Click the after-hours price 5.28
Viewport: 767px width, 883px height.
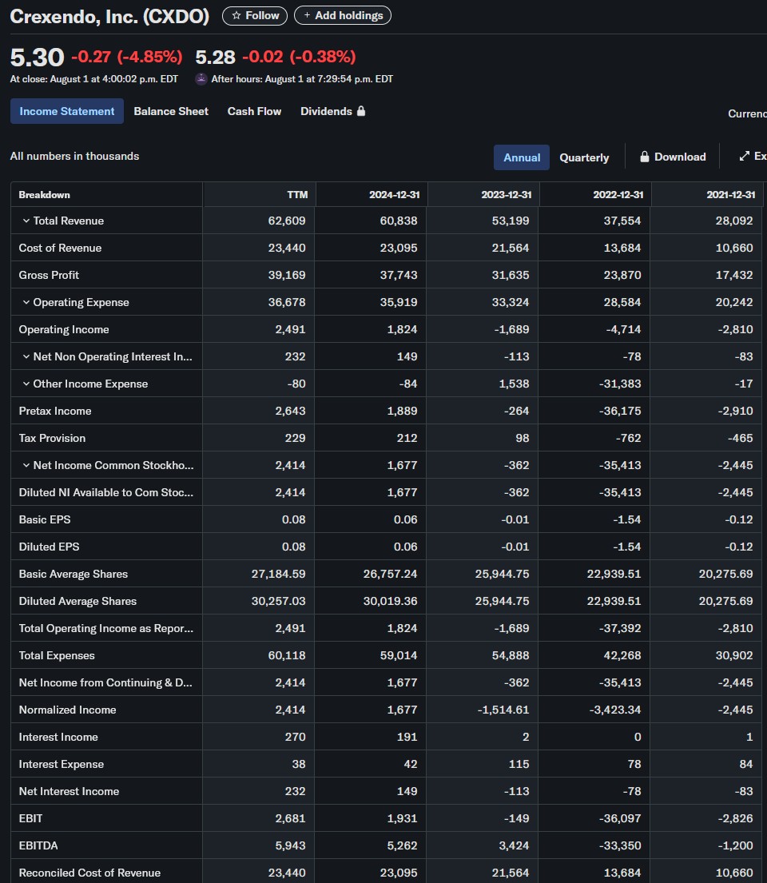click(215, 57)
